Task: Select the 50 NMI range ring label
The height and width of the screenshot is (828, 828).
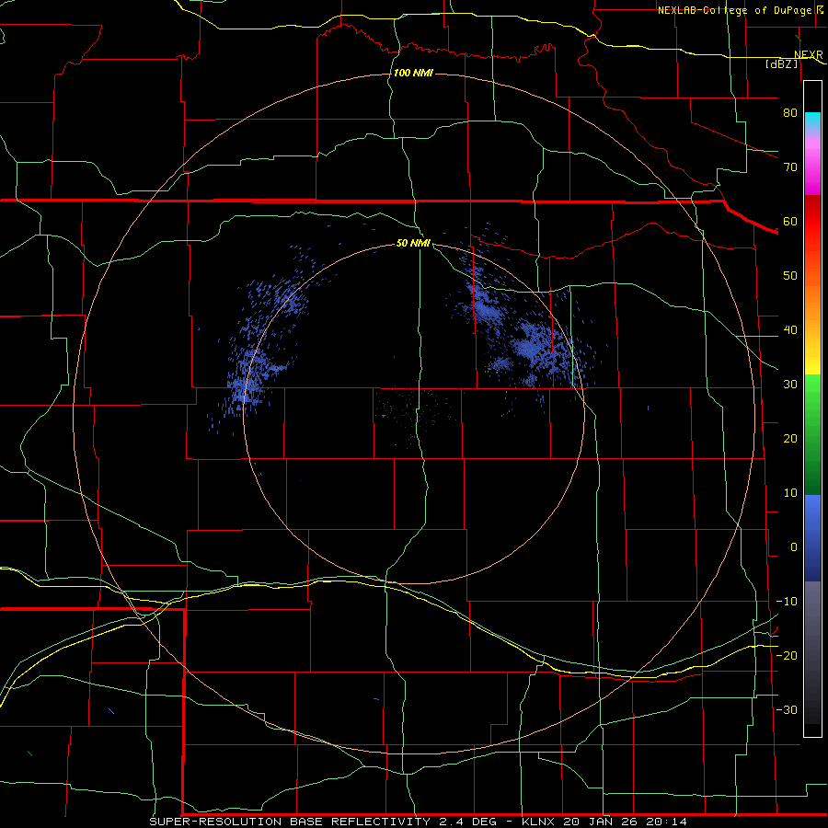Action: coord(413,244)
